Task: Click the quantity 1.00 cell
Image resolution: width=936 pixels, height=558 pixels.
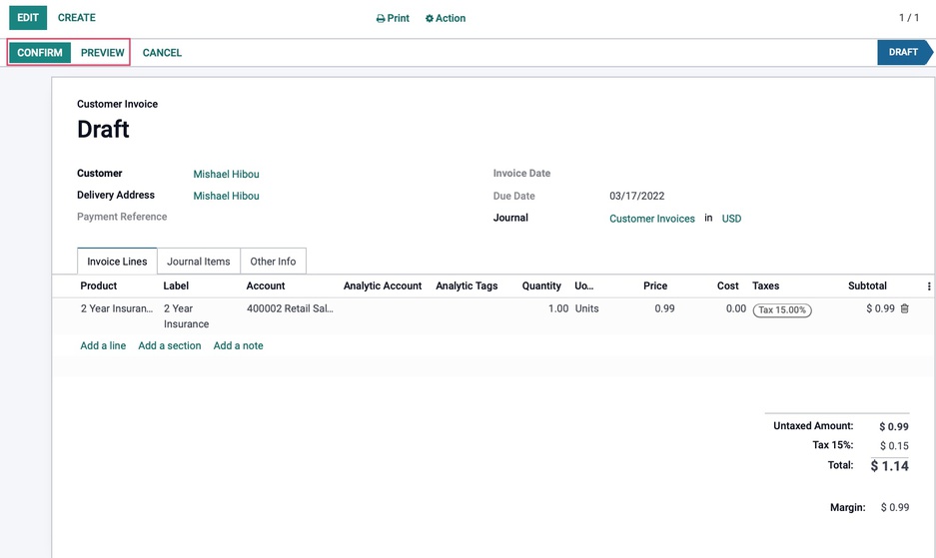Action: coord(558,308)
